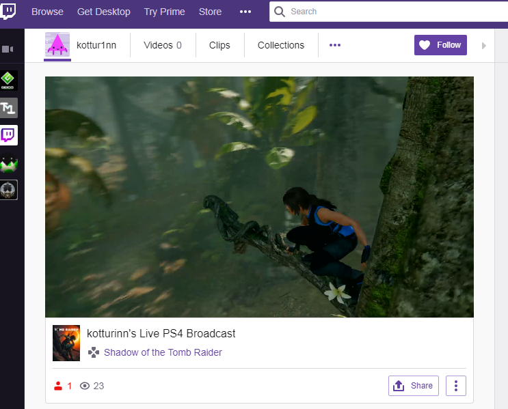Click the game controller category icon
This screenshot has height=409, width=508.
(x=94, y=352)
